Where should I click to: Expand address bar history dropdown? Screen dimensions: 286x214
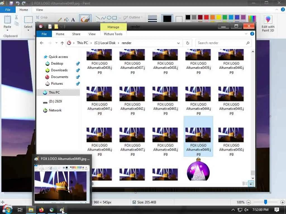pyautogui.click(x=178, y=43)
